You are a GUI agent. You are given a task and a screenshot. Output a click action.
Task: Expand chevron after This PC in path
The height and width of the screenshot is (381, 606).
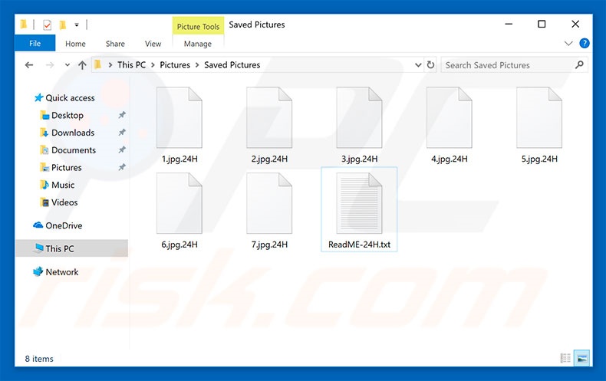pos(153,65)
